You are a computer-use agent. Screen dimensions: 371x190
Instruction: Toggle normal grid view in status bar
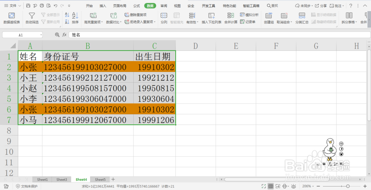click(271, 186)
